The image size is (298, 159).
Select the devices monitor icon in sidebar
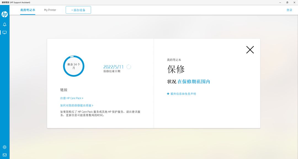[5, 32]
